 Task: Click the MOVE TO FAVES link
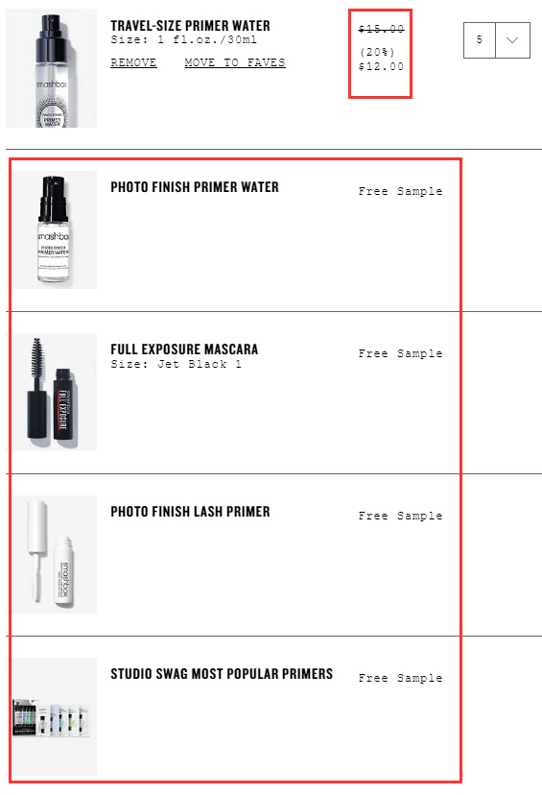click(235, 62)
